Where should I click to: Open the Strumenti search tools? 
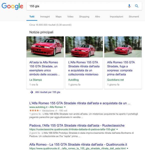click(x=134, y=17)
